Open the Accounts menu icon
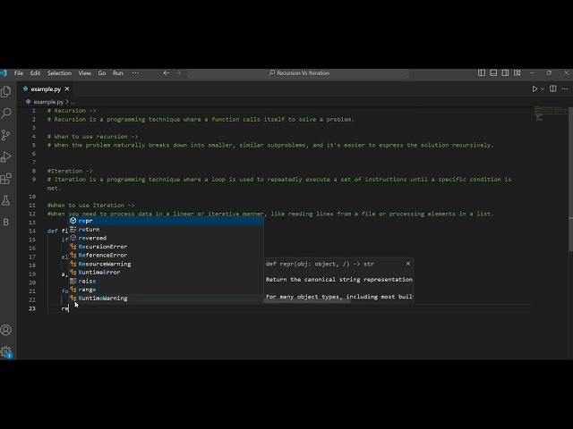This screenshot has height=429, width=573. [6, 330]
